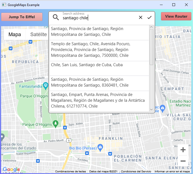The image size is (193, 174).
Task: Switch to the Satélite map view
Action: (39, 34)
